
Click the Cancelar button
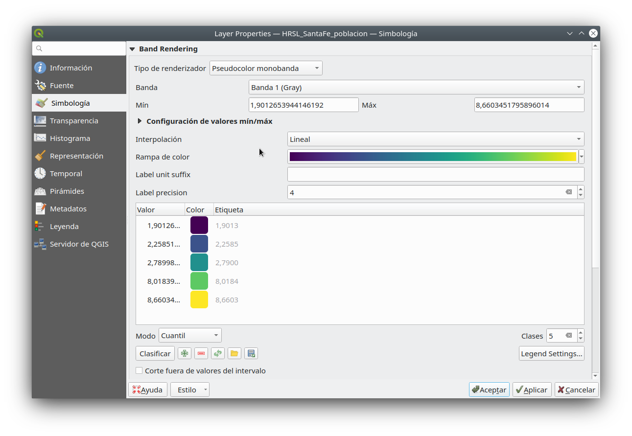pyautogui.click(x=577, y=390)
